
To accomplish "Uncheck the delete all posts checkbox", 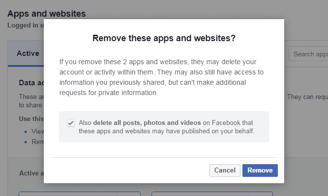I will point(71,123).
